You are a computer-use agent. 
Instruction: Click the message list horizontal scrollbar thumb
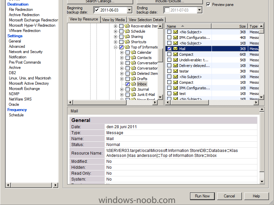click(x=189, y=102)
